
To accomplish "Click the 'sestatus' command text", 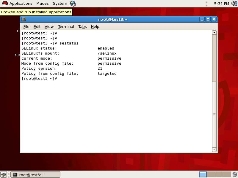I will 69,43.
